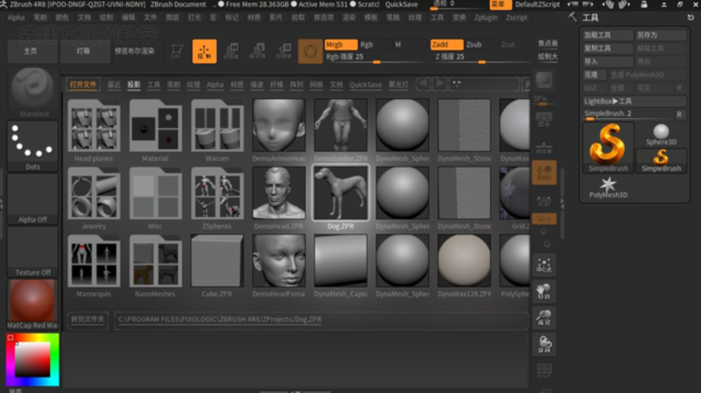Select the Sphere3D tool
The height and width of the screenshot is (393, 701).
pos(661,135)
